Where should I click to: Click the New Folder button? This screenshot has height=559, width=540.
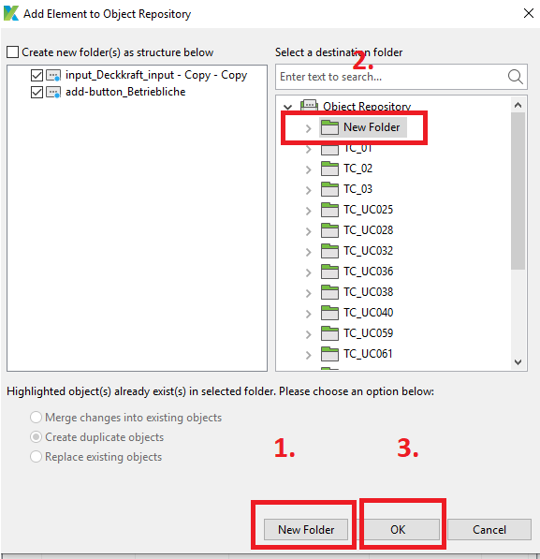[x=306, y=529]
